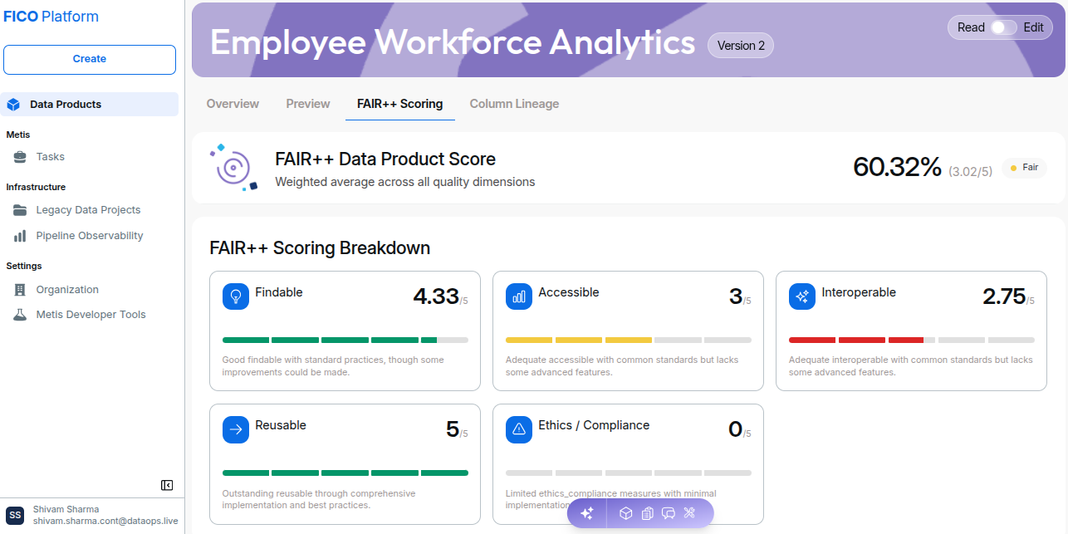Click the cube icon in floating toolbar
Viewport: 1068px width, 534px height.
point(626,513)
